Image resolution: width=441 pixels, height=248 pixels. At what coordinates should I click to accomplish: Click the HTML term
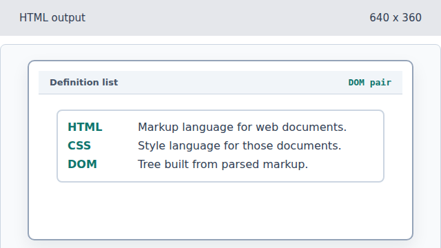point(85,127)
